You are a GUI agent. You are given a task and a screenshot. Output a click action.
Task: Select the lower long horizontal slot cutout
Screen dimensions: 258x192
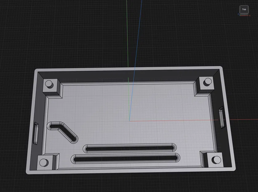pos(126,159)
